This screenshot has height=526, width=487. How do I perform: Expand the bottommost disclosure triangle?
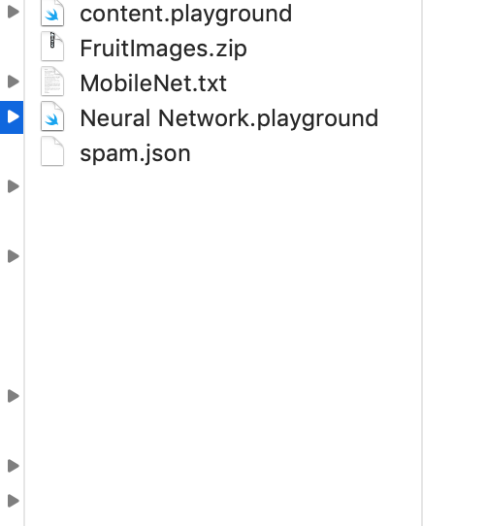tap(13, 501)
